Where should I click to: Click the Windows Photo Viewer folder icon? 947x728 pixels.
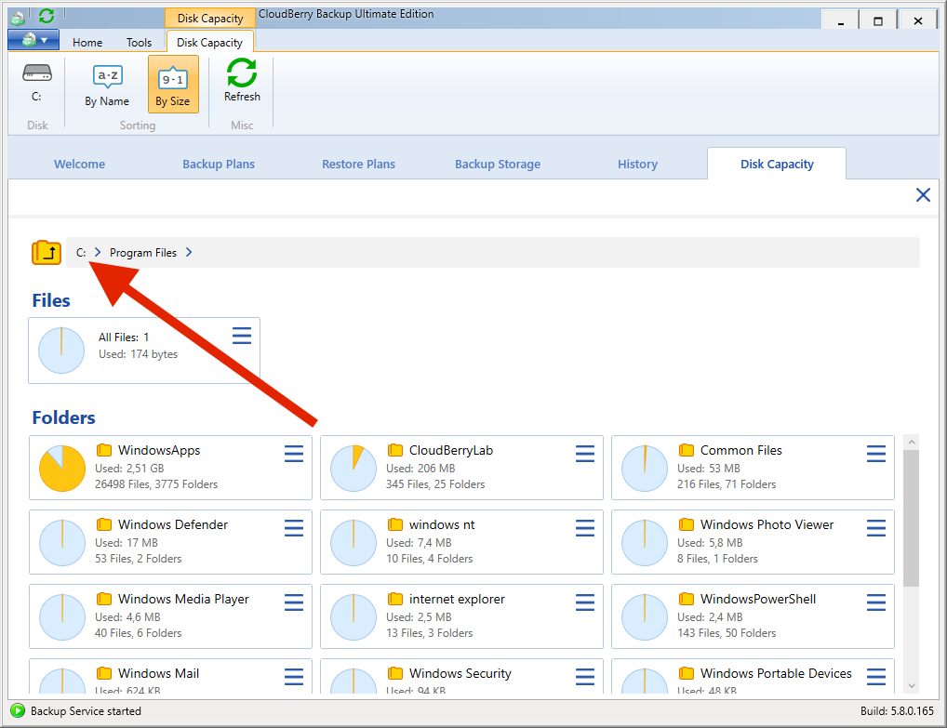click(x=687, y=524)
